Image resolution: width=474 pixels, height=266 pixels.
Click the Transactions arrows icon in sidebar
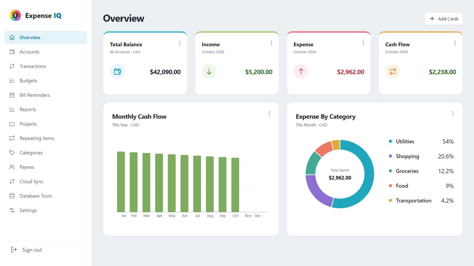[x=12, y=66]
